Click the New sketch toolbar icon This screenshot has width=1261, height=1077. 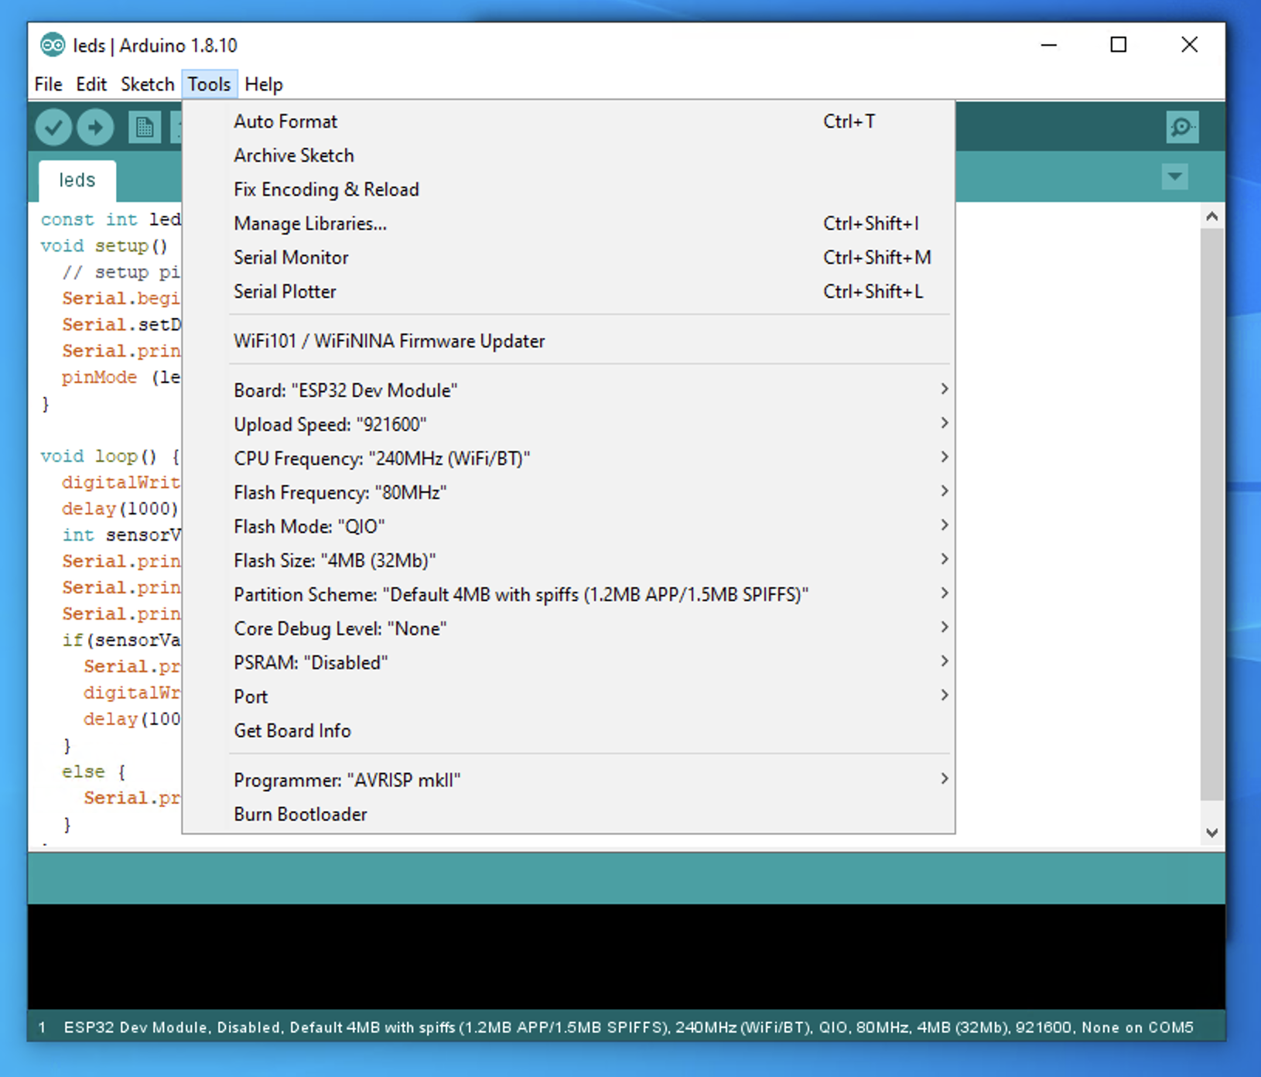pos(145,128)
